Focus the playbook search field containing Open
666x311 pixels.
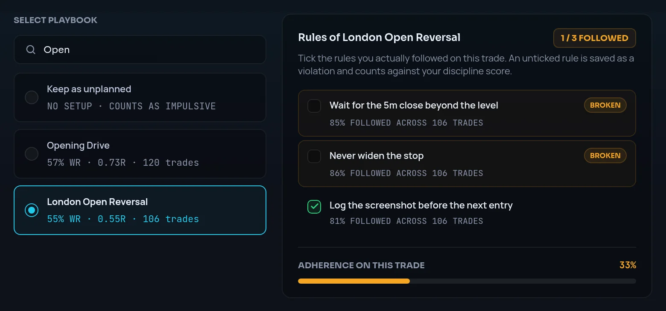point(140,50)
